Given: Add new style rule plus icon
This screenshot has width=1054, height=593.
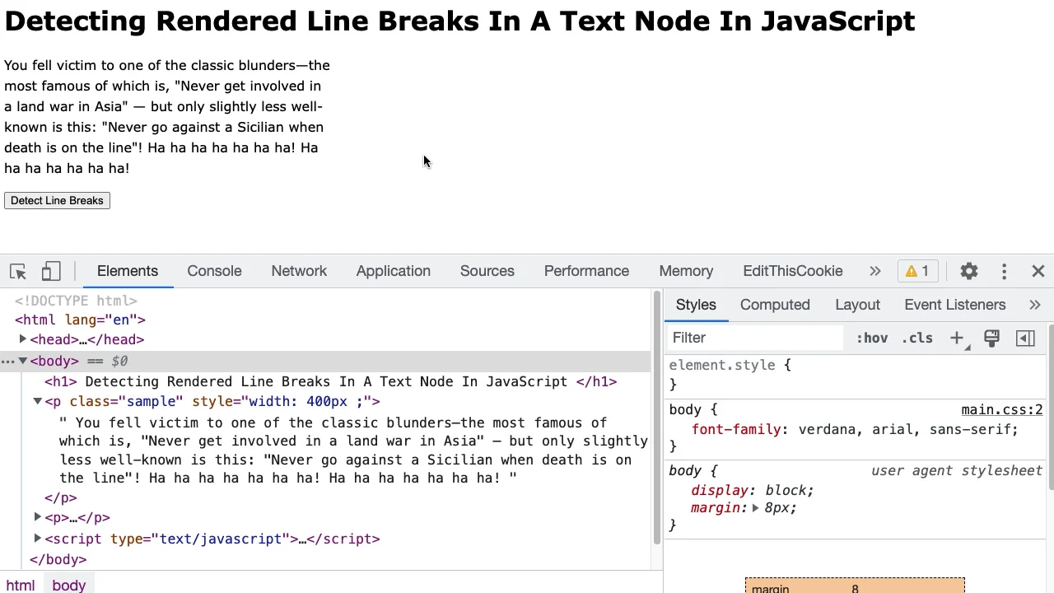Looking at the screenshot, I should point(957,338).
